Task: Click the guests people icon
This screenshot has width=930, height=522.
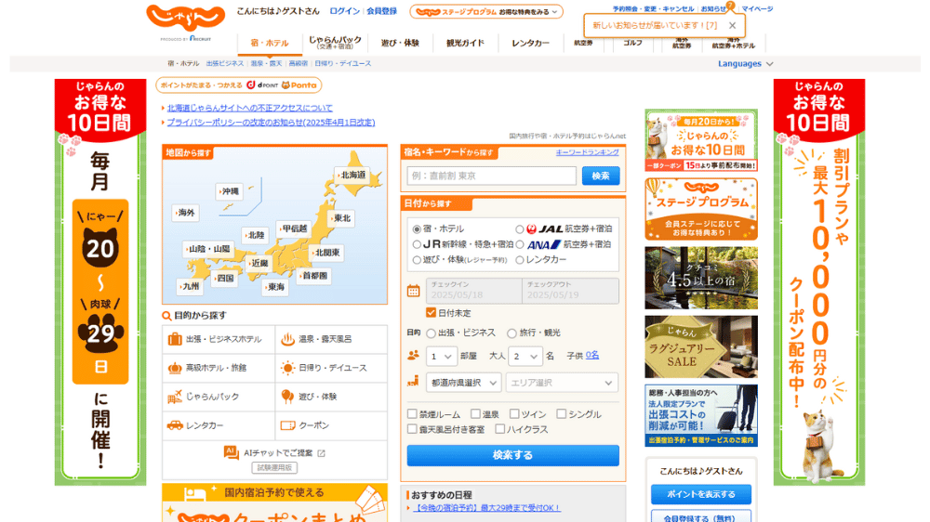Action: (414, 356)
